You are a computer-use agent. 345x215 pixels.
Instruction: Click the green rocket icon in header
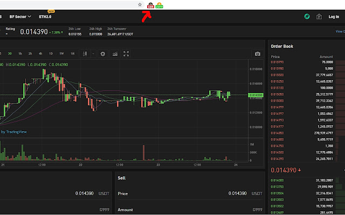click(307, 17)
